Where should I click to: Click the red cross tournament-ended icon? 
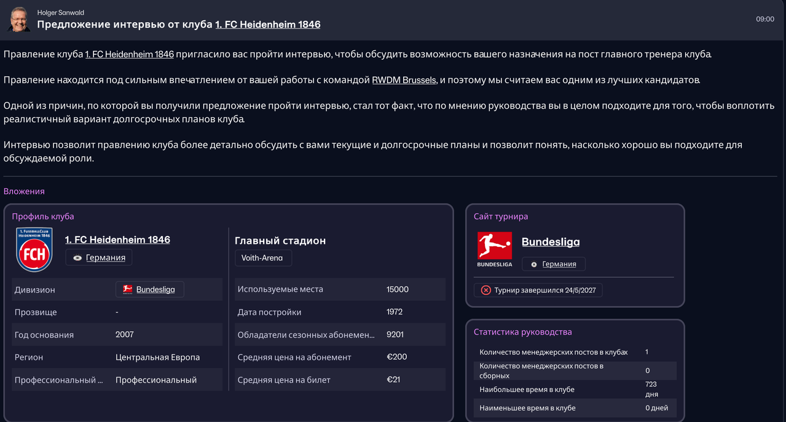[485, 290]
